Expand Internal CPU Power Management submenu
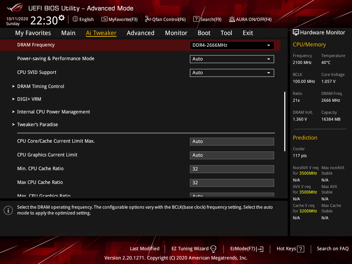The width and height of the screenshot is (352, 264). 53,112
